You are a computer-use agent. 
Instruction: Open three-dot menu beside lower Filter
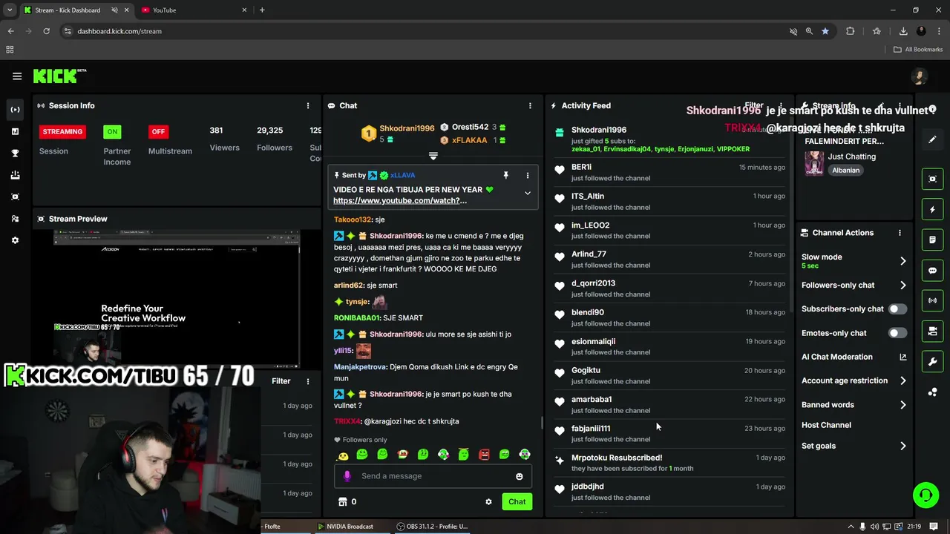pos(308,381)
